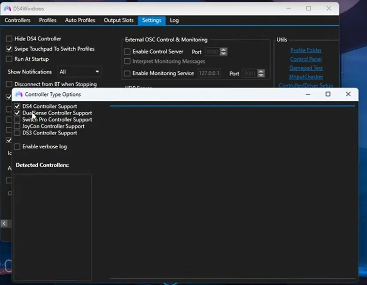
Task: Switch to the Controllers tab
Action: pyautogui.click(x=18, y=20)
